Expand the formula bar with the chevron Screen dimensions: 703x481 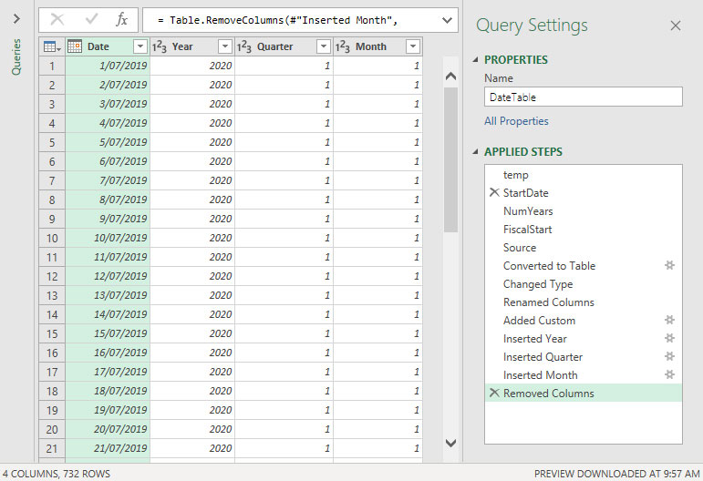pyautogui.click(x=447, y=19)
